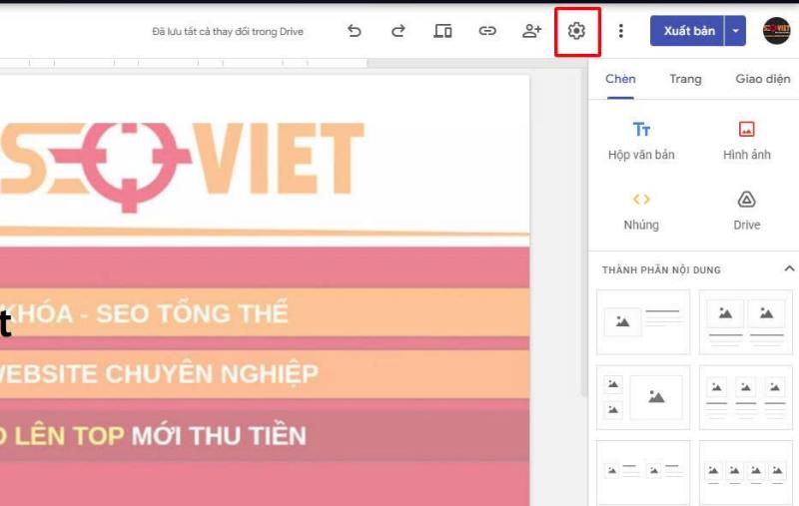Click the page editor vertical scrollbar

pos(584,232)
